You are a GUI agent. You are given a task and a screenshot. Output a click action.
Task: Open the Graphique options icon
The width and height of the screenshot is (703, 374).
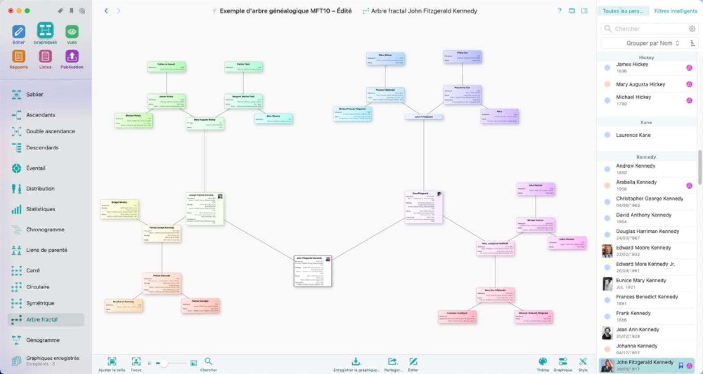point(563,361)
